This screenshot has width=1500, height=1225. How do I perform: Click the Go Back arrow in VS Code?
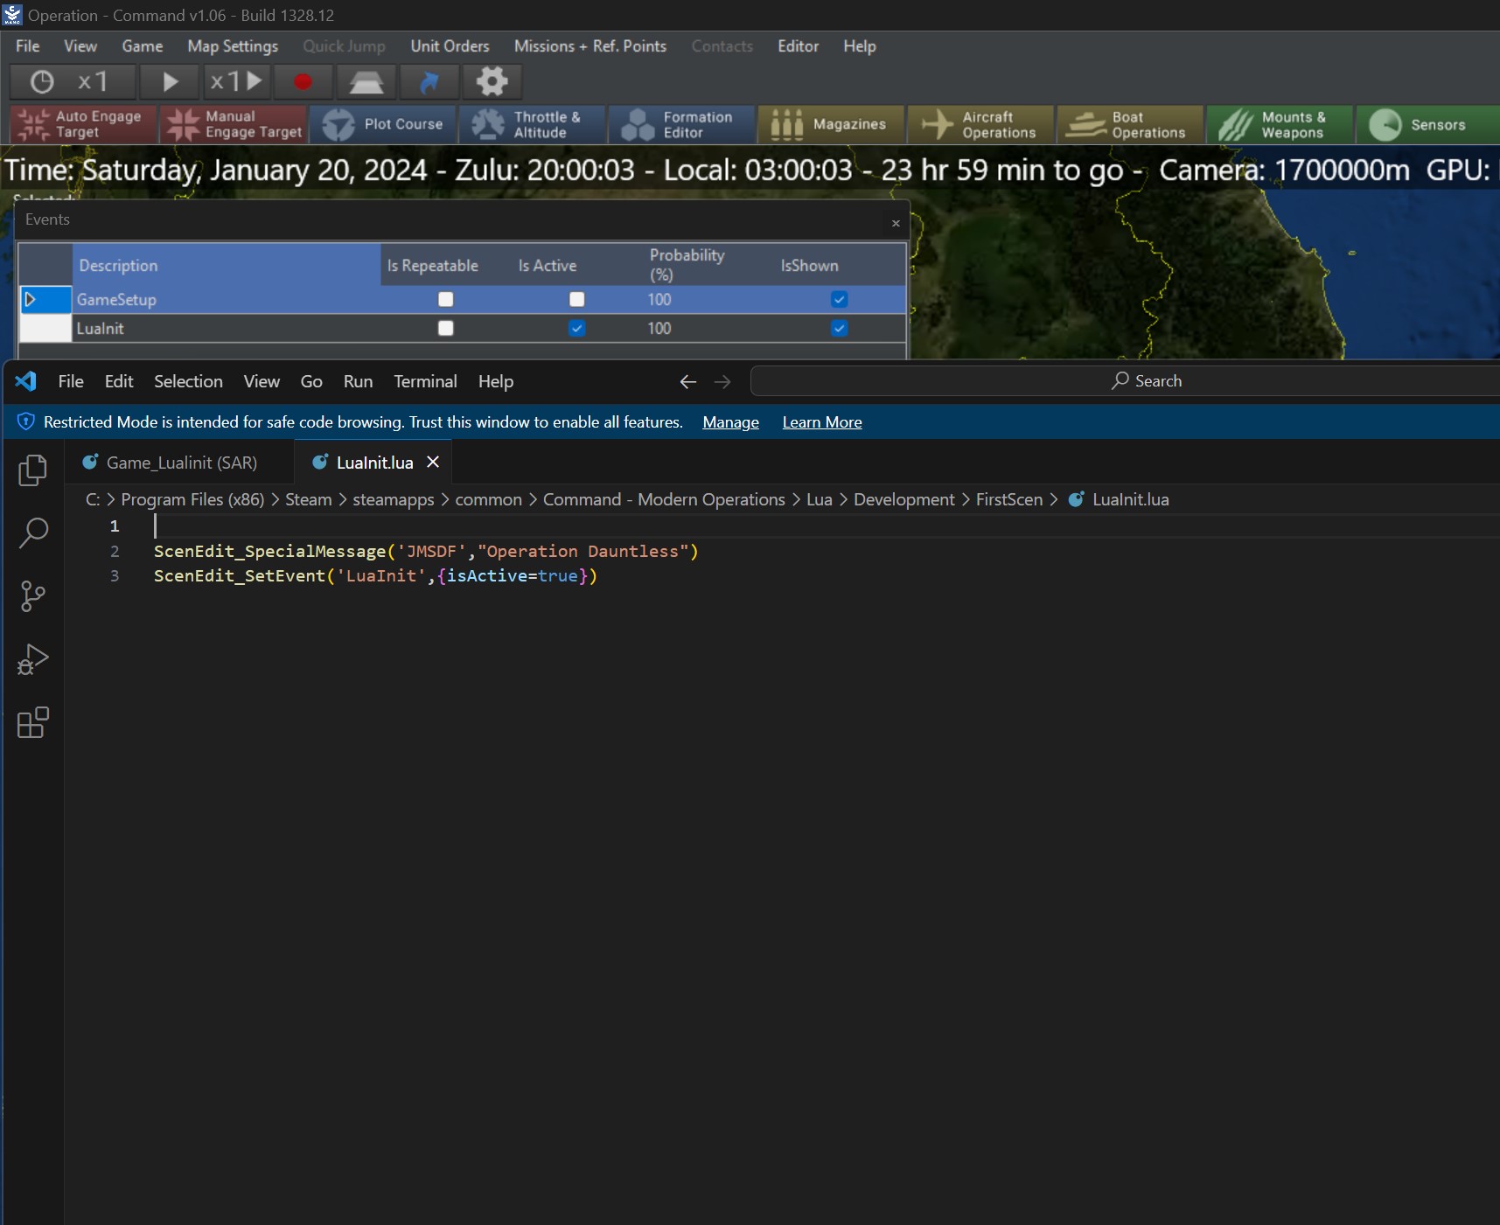(x=688, y=382)
